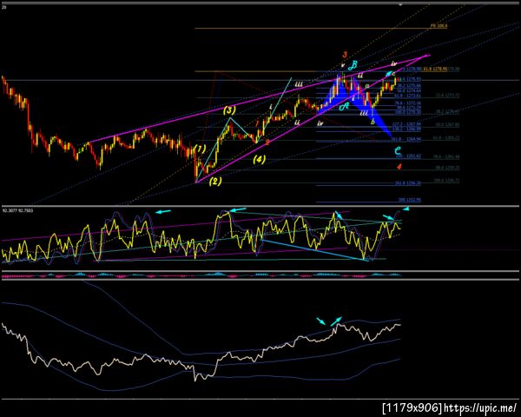
Task: Select the blue descending line in oscillator panel
Action: click(x=314, y=250)
